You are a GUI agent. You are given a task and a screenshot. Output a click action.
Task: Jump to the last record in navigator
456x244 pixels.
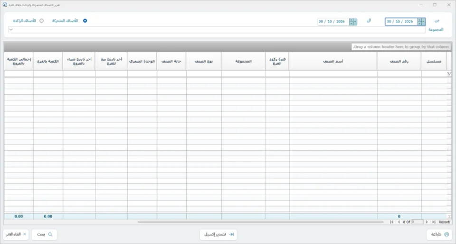(x=434, y=222)
